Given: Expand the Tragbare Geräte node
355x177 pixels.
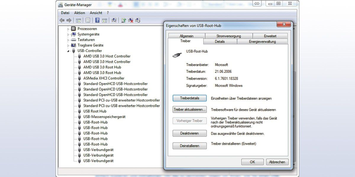Looking at the screenshot, I should point(68,45).
